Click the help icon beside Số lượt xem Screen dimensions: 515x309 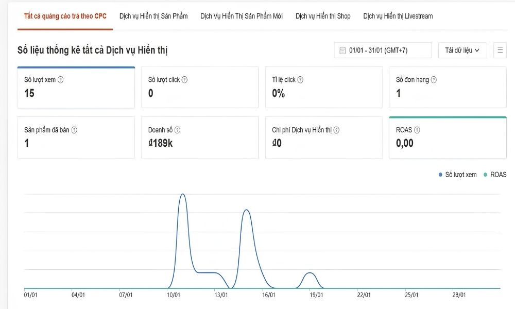pyautogui.click(x=61, y=80)
